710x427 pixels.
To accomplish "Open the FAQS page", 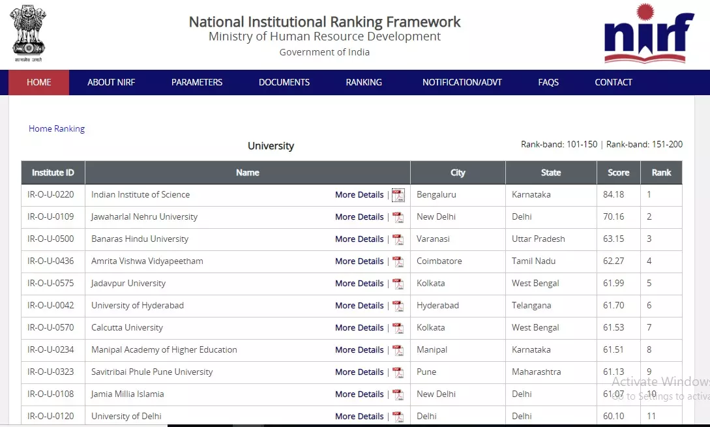I will point(548,82).
